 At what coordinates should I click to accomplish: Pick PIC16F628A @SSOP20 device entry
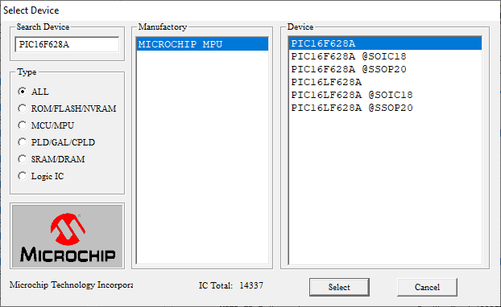[385, 69]
